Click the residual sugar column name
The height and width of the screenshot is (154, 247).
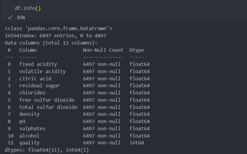point(39,86)
